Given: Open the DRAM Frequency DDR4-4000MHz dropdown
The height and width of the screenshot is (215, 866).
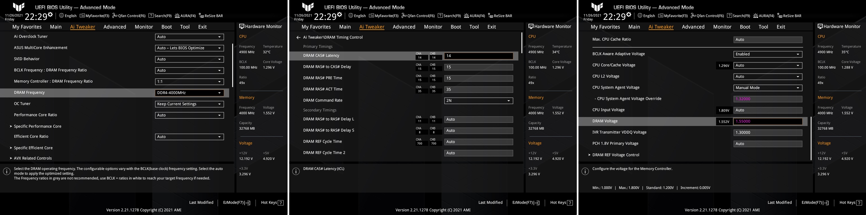Looking at the screenshot, I should (189, 93).
